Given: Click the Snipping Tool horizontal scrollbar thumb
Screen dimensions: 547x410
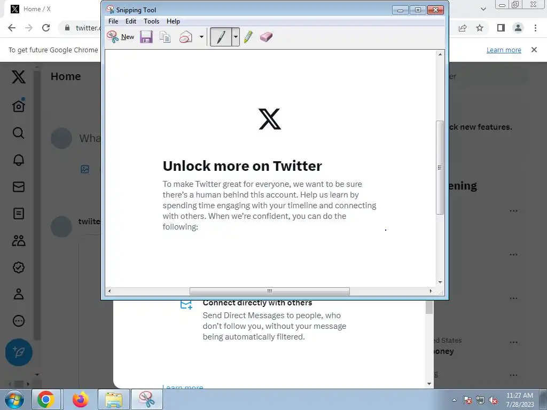Looking at the screenshot, I should pyautogui.click(x=269, y=291).
